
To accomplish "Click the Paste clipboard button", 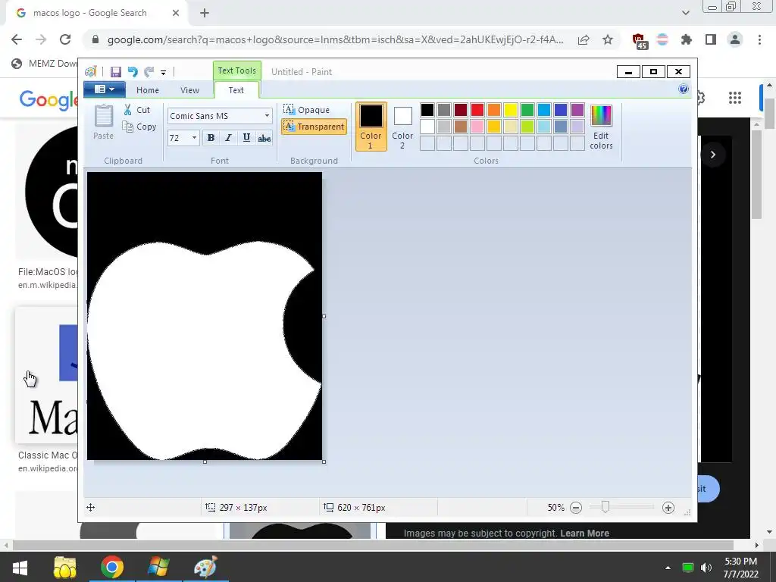I will tap(103, 122).
